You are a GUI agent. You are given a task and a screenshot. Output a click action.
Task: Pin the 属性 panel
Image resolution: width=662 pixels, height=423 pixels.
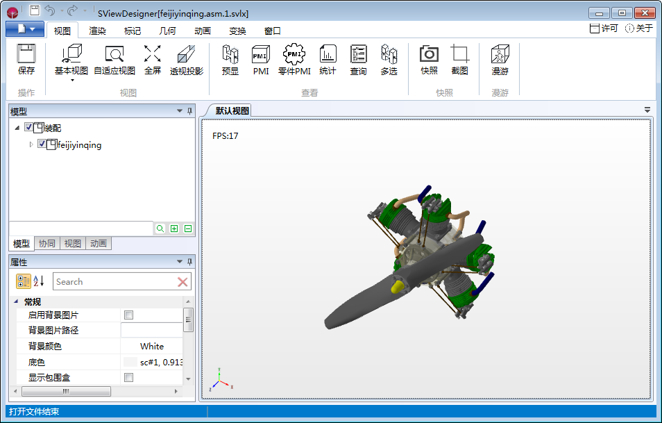pyautogui.click(x=190, y=262)
